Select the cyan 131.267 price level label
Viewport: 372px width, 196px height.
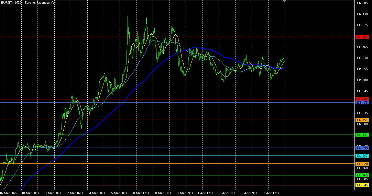(362, 156)
